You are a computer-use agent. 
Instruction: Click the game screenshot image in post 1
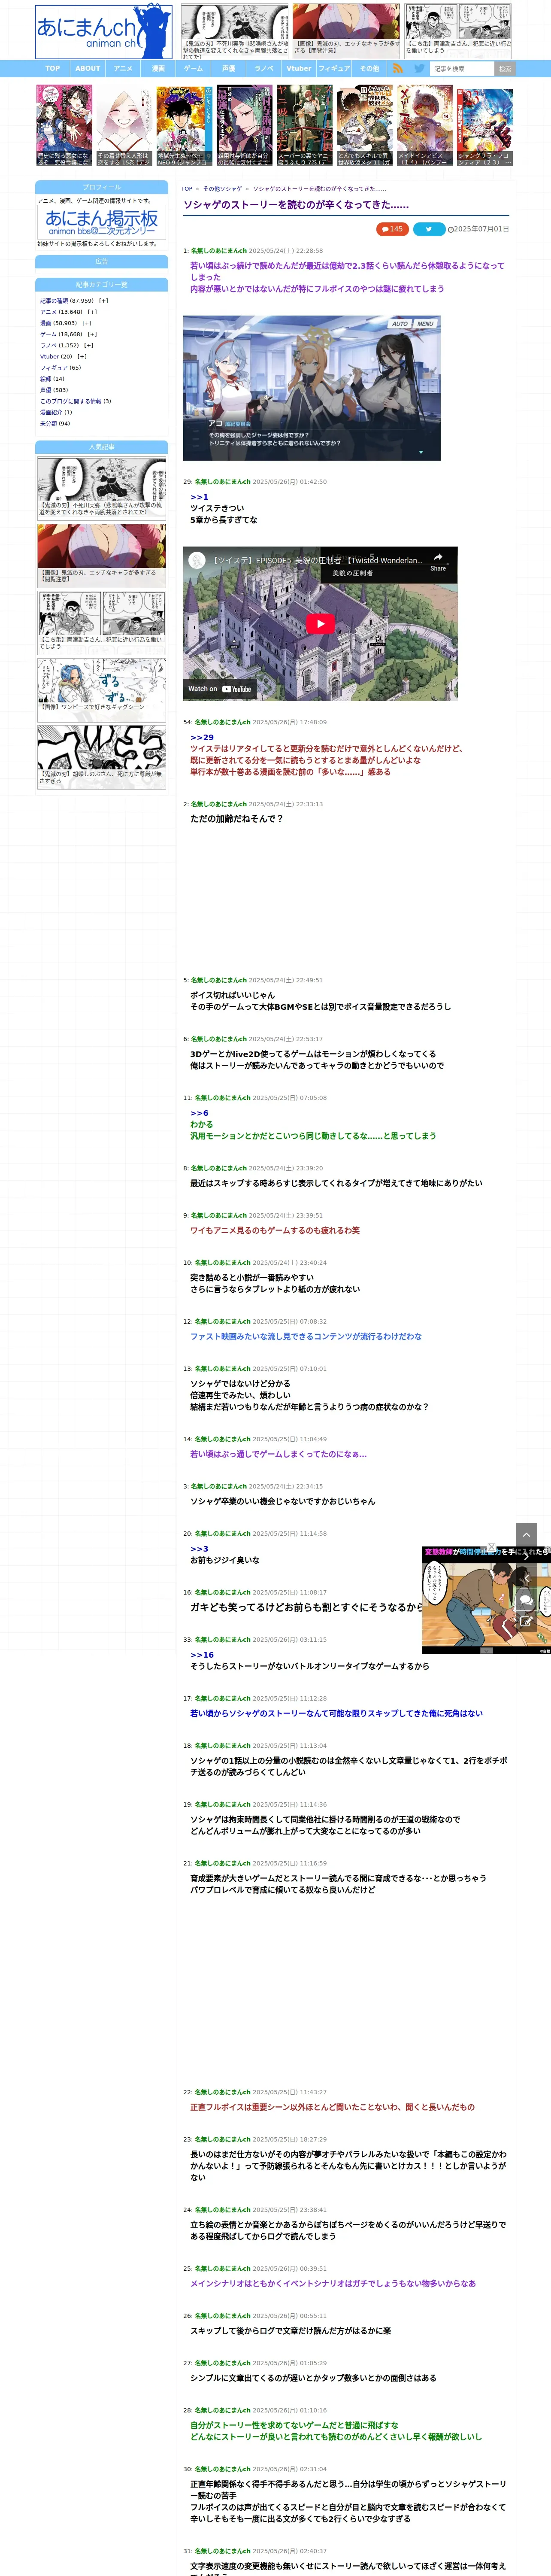point(312,388)
